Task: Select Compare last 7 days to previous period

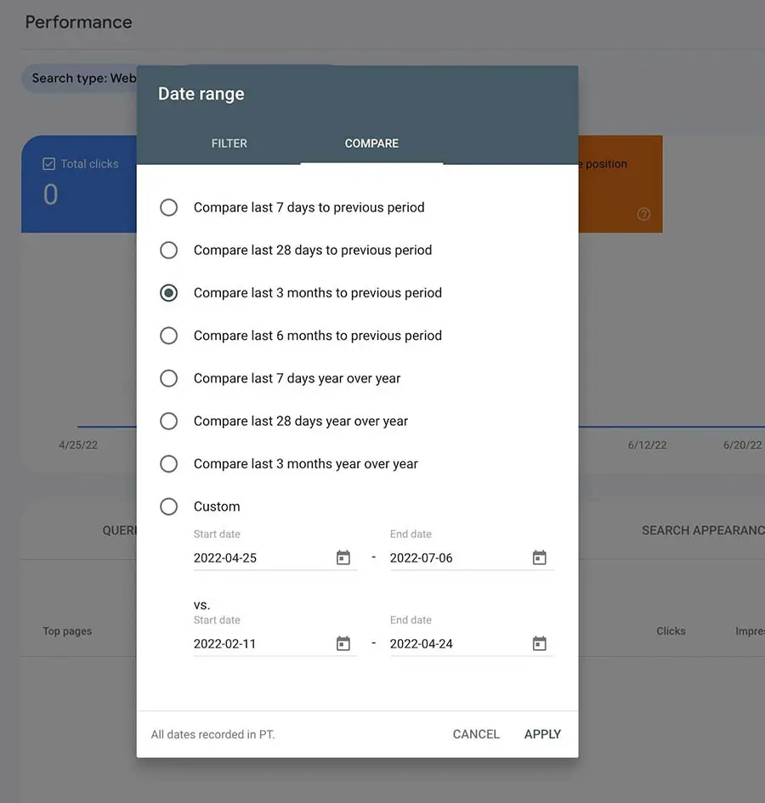Action: (x=169, y=207)
